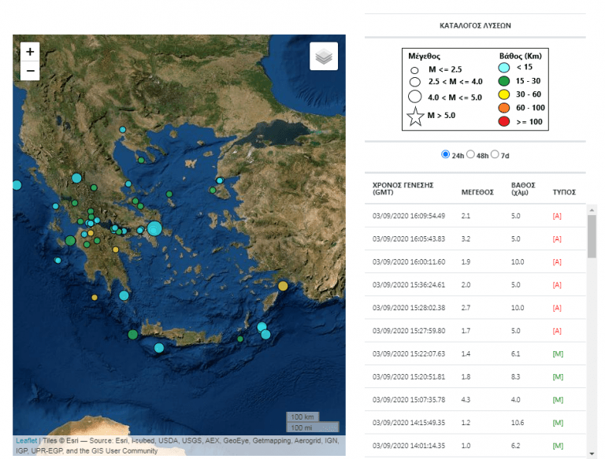Click the cyan earthquake marker south of Crete
The height and width of the screenshot is (459, 605).
(x=159, y=348)
